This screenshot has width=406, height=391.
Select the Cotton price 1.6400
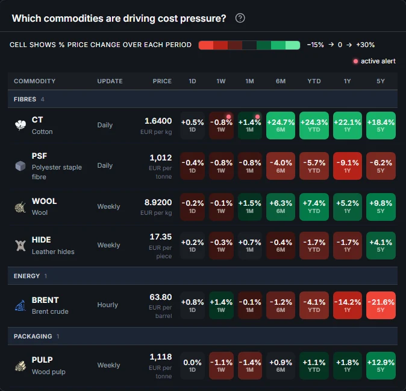158,121
